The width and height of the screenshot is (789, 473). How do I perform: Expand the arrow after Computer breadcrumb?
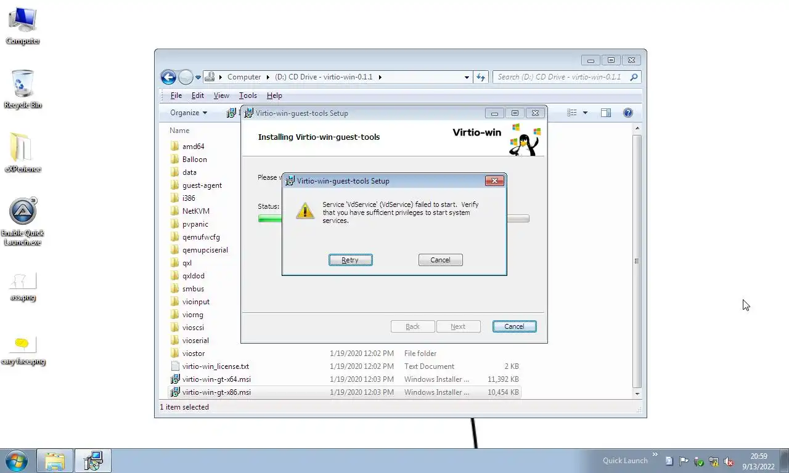click(x=268, y=77)
